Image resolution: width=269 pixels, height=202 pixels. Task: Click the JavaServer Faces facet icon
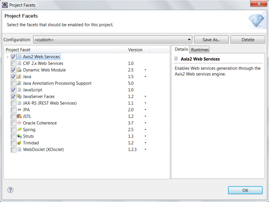[19, 96]
